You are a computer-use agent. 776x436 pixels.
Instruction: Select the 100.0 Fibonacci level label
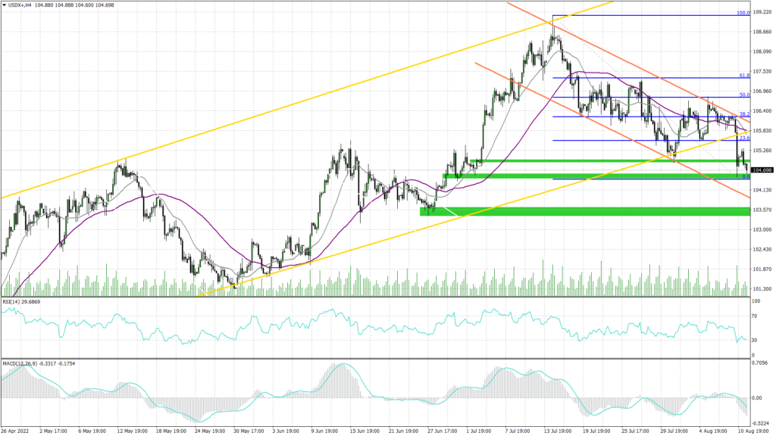tap(743, 14)
